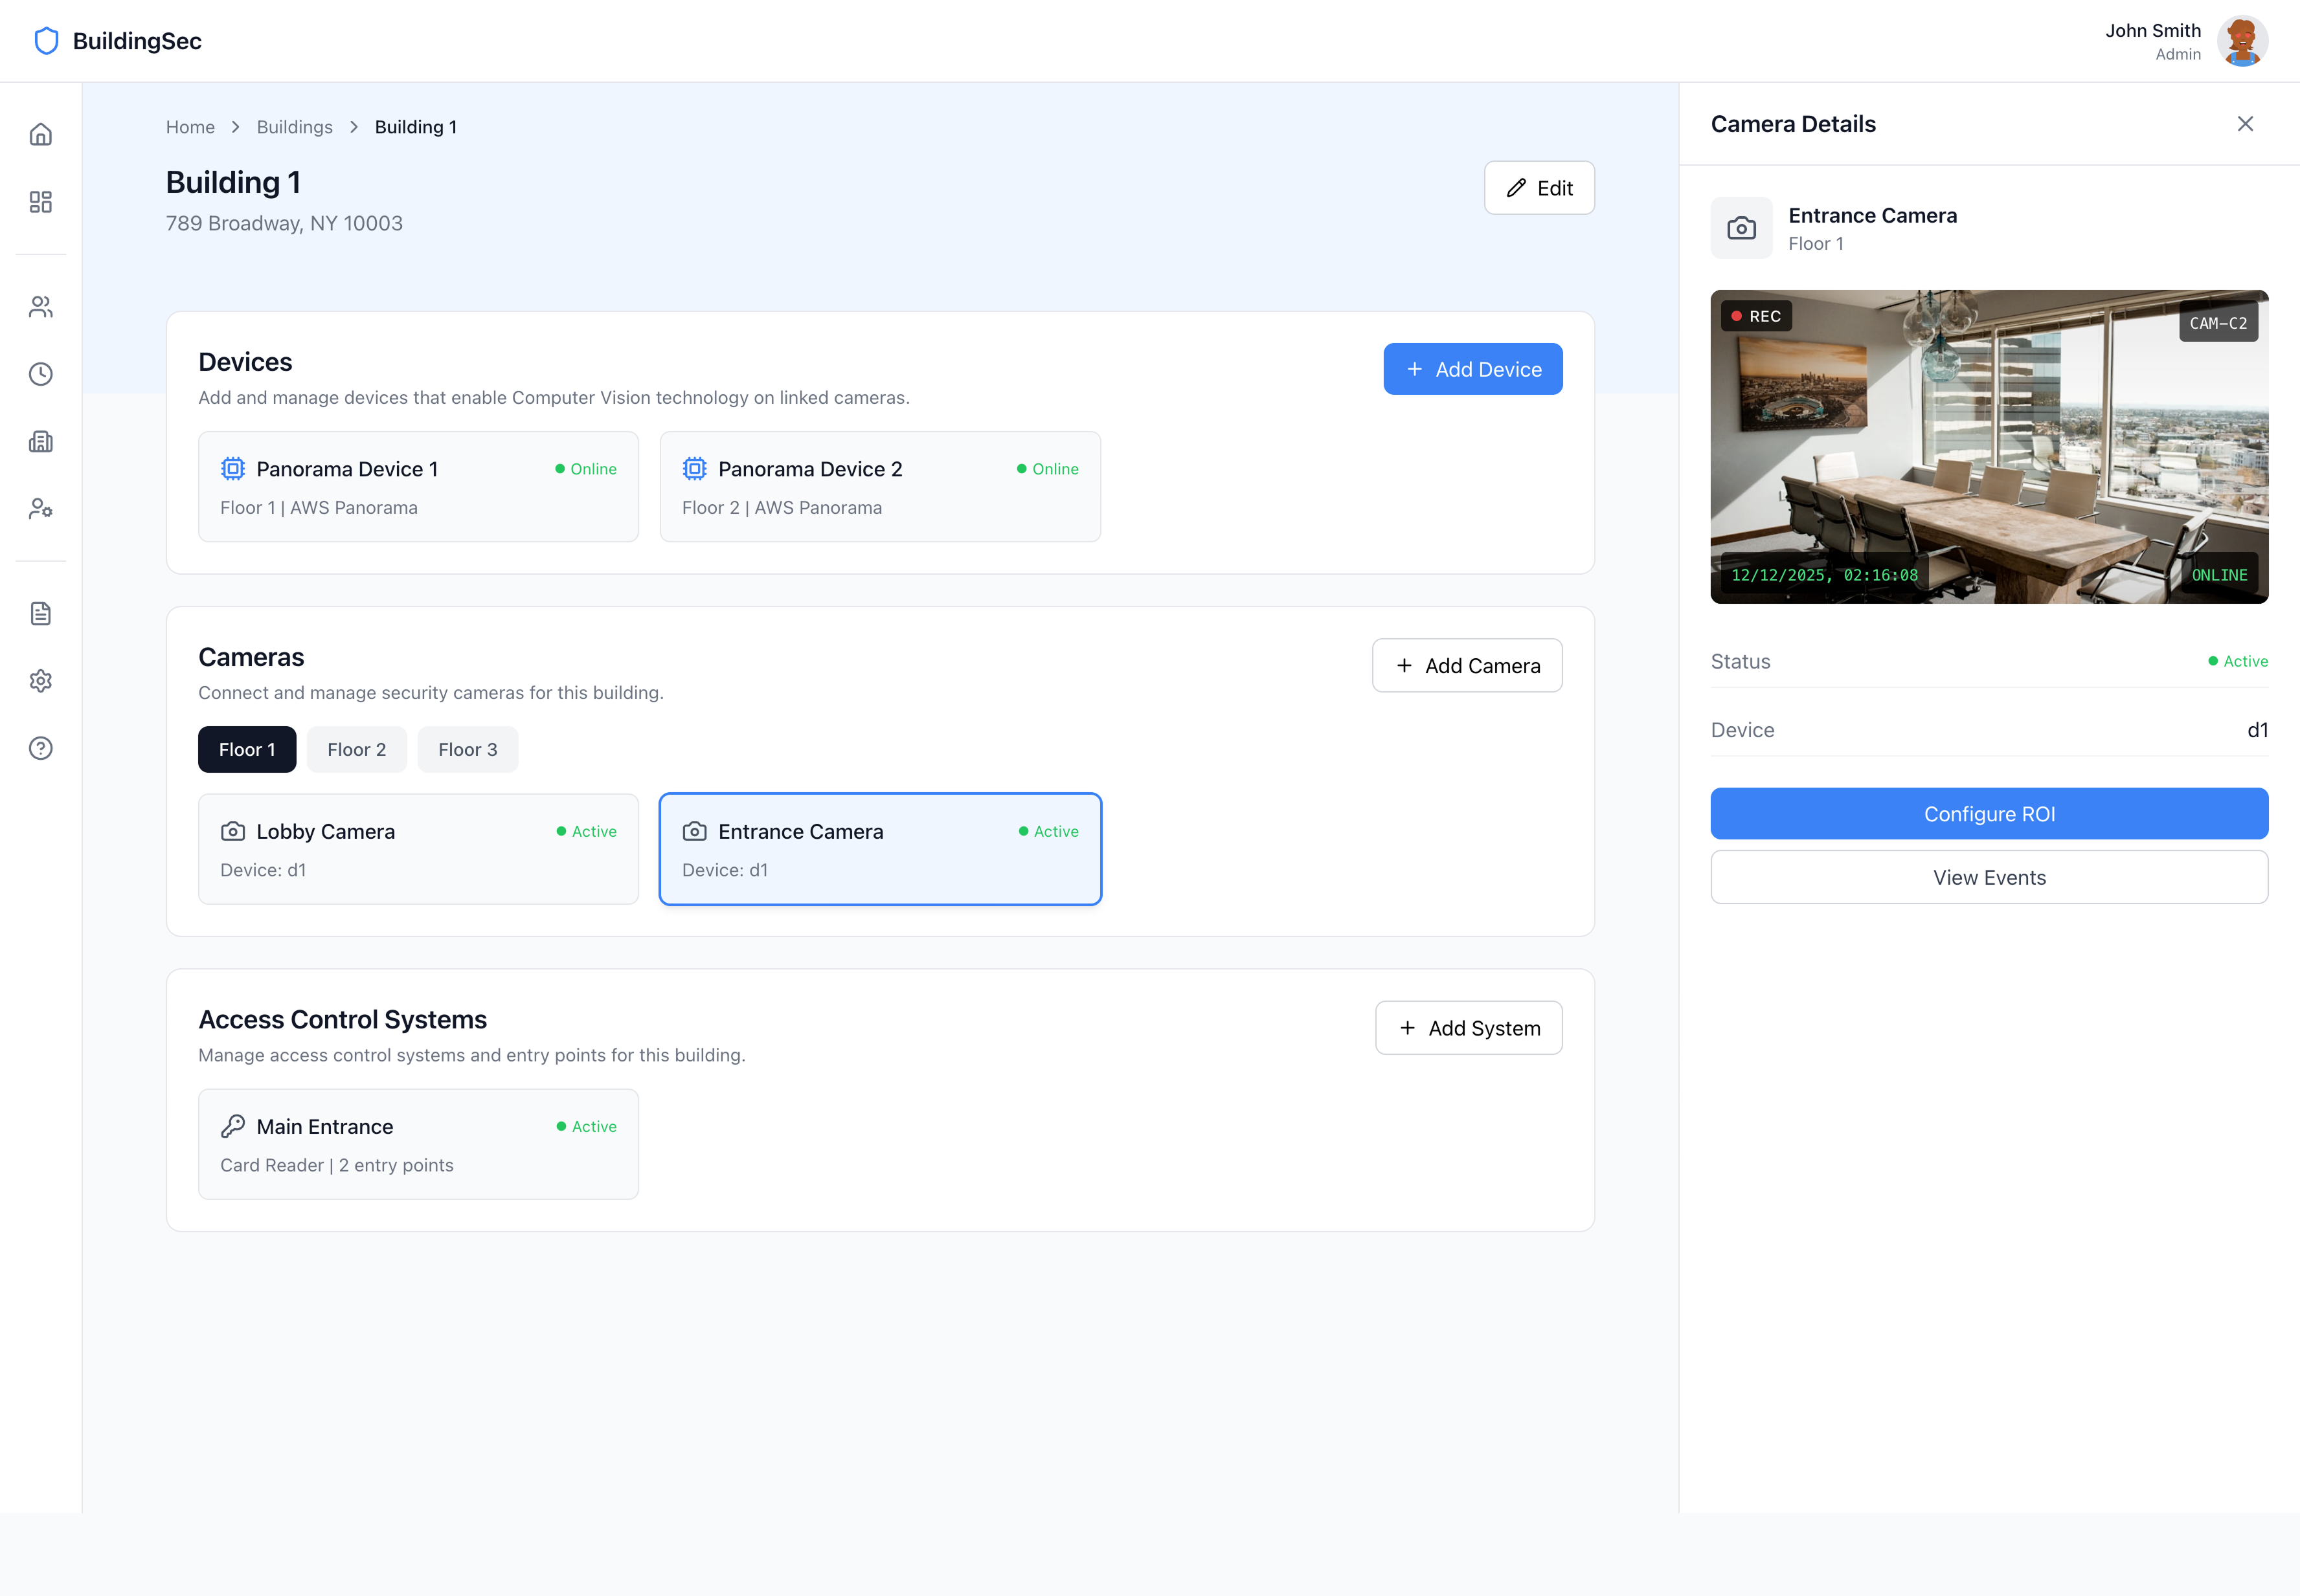Click the plus icon in Add System
This screenshot has width=2300, height=1596.
(1406, 1028)
